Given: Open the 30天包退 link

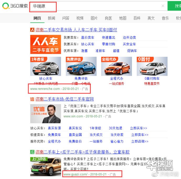Looking at the screenshot, I should click(115, 128).
